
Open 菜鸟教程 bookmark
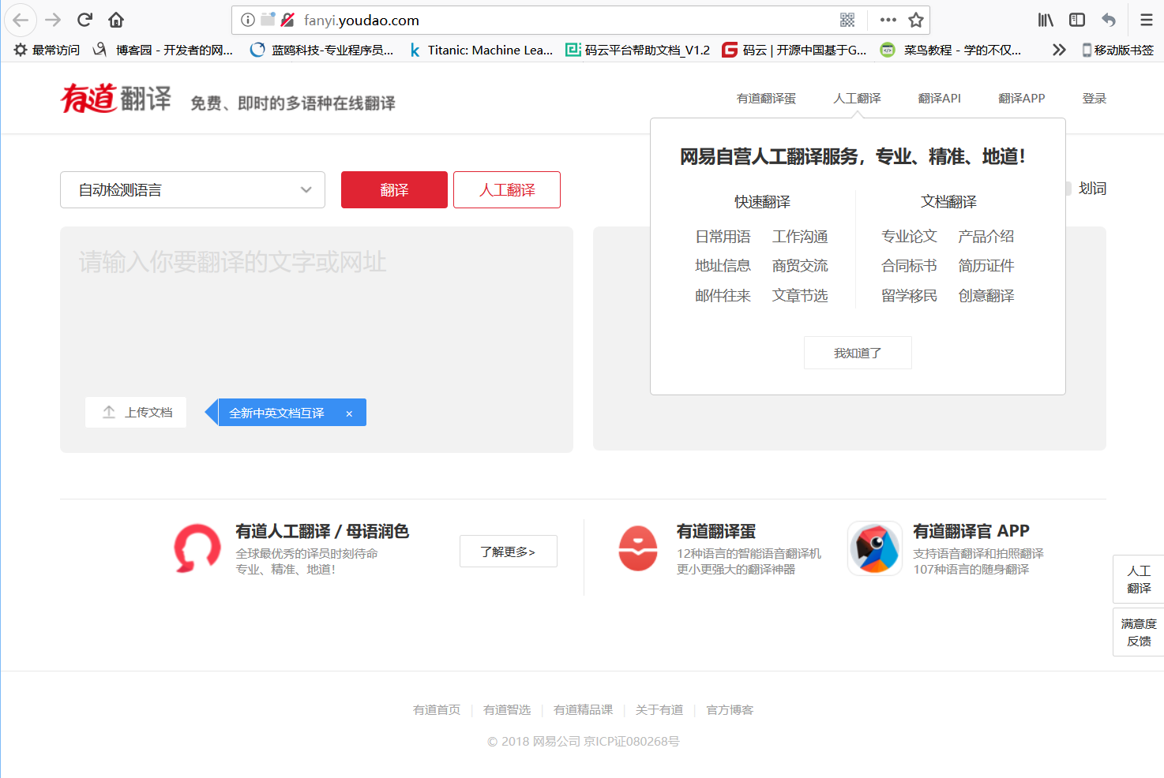click(952, 50)
